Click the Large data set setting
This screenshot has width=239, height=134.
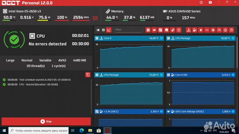(10, 60)
